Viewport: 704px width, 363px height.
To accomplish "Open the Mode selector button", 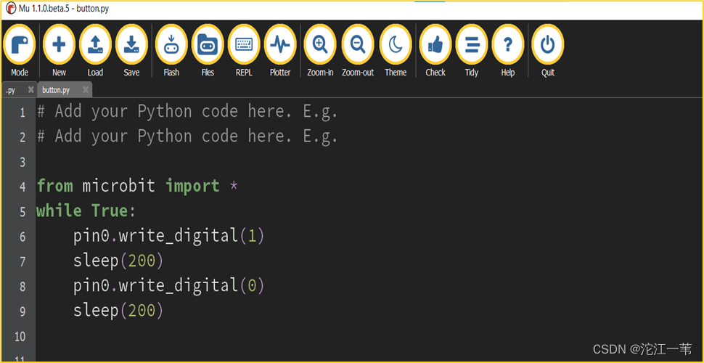I will (x=20, y=45).
